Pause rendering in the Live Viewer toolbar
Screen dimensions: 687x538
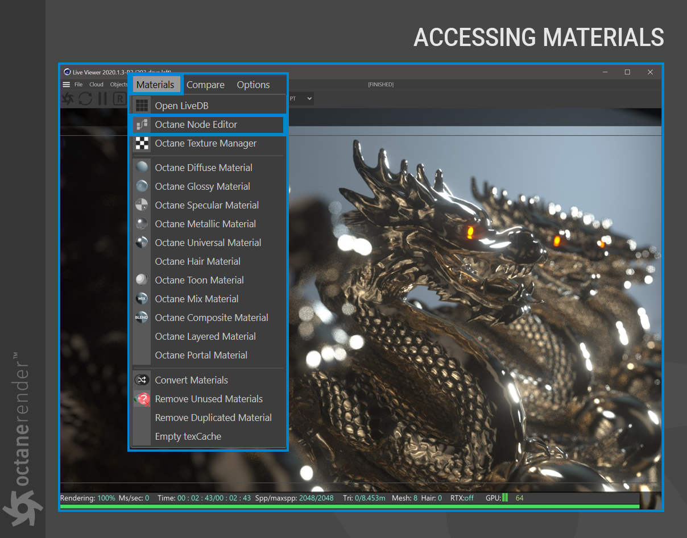pyautogui.click(x=102, y=99)
